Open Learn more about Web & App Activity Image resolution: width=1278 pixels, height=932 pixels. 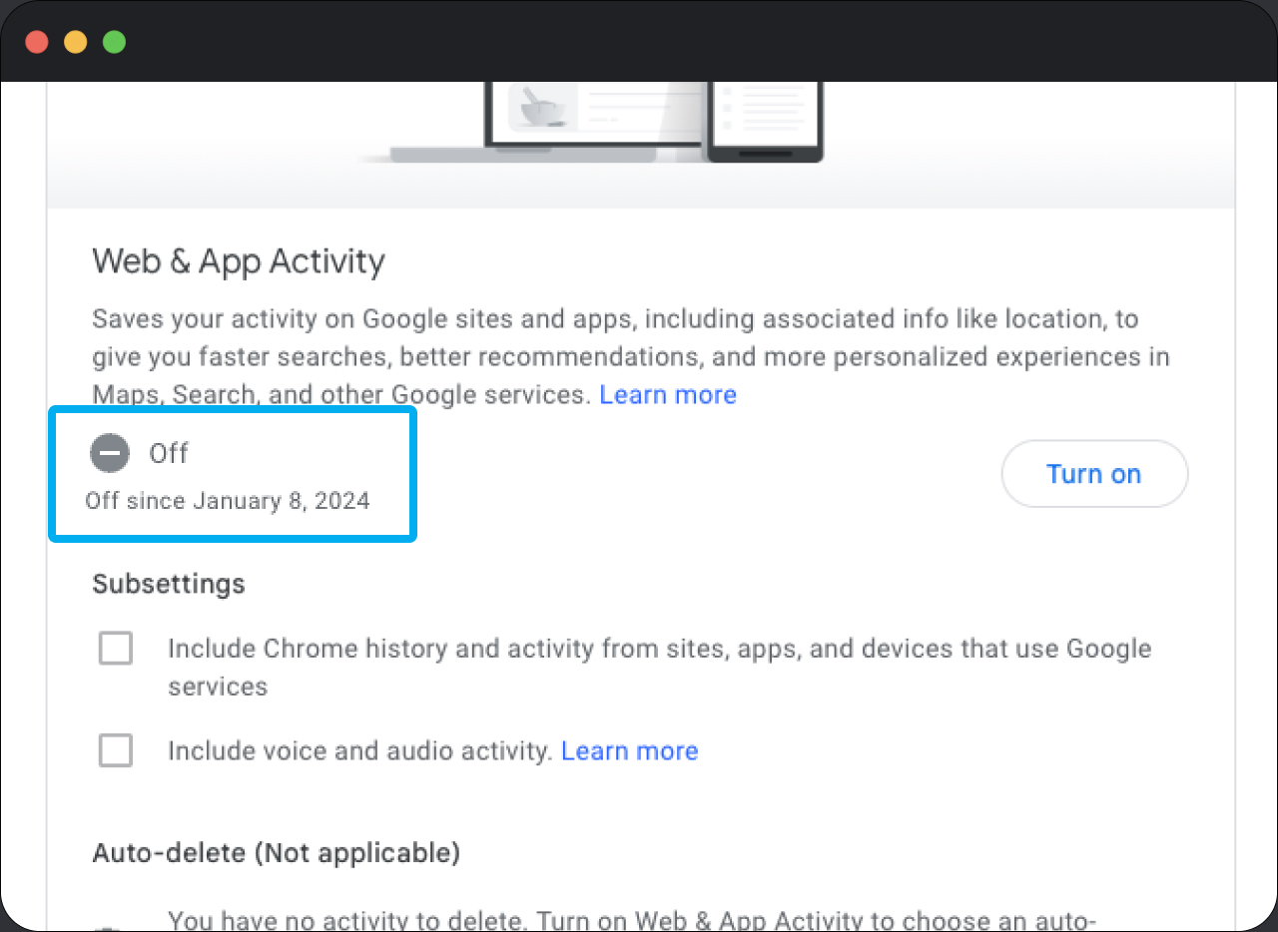tap(668, 394)
